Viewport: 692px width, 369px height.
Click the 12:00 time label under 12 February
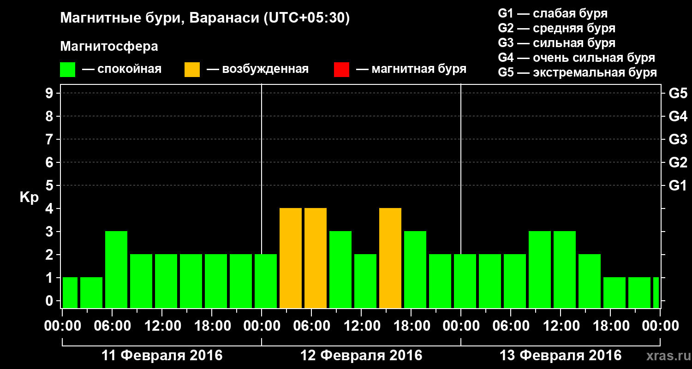pyautogui.click(x=362, y=326)
